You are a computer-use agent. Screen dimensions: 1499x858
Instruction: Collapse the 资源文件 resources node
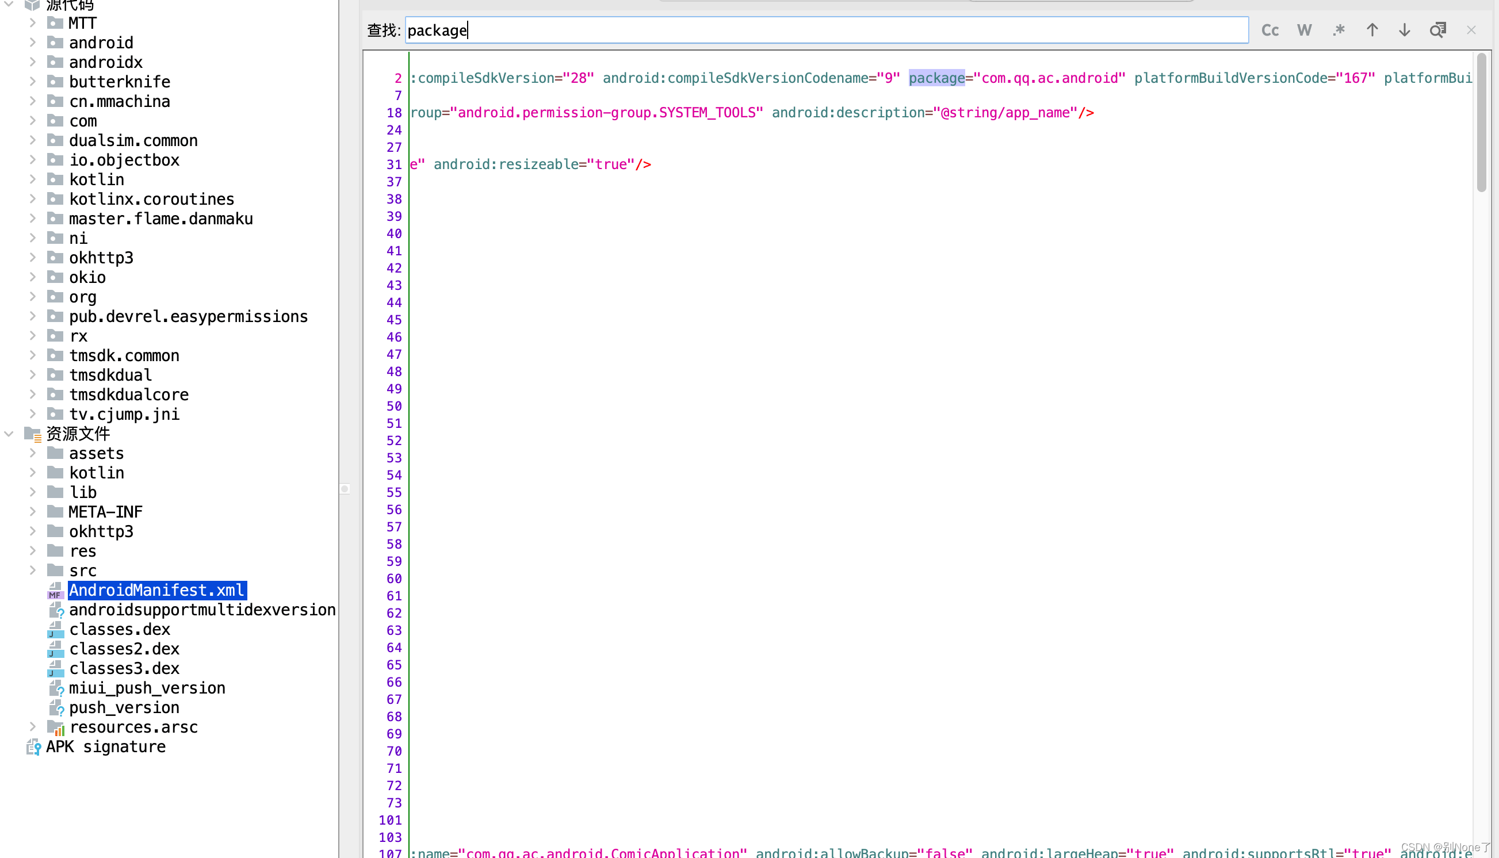pos(9,434)
